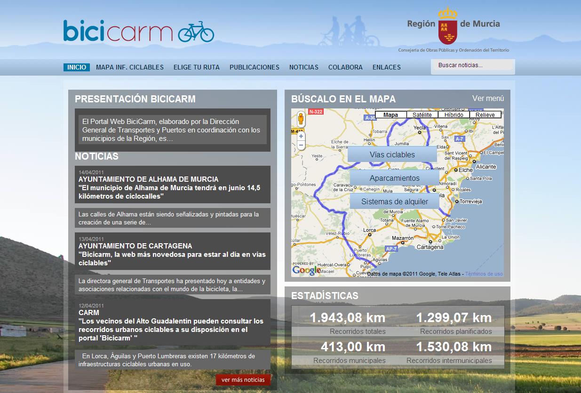Viewport: 581px width, 393px height.
Task: Click the BÚSCALO EN EL MAPA heading
Action: click(x=343, y=99)
